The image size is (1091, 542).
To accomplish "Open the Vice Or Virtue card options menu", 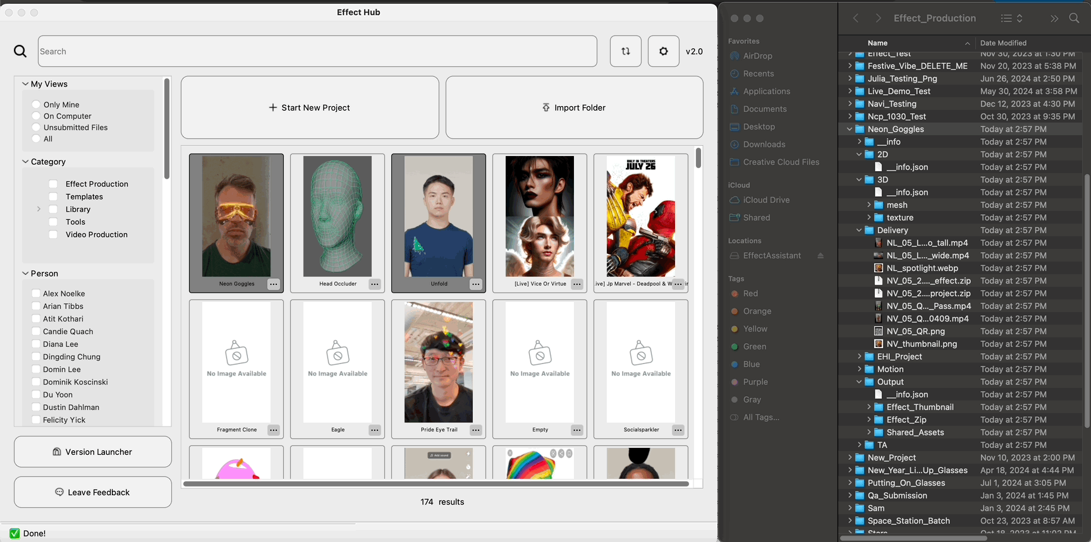I will pos(577,284).
